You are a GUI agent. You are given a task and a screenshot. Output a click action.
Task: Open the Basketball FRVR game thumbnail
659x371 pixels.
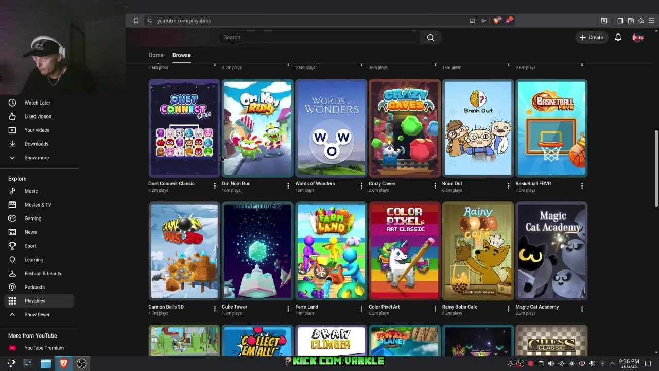click(551, 128)
